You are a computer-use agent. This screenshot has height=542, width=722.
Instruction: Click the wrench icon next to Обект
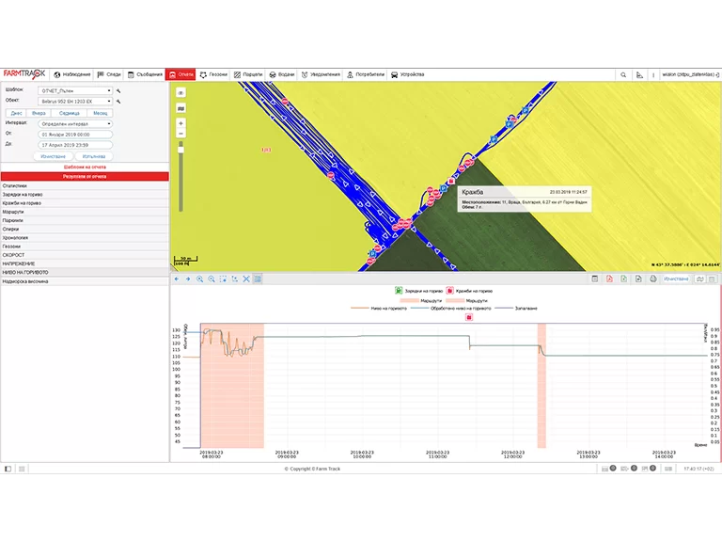pos(118,101)
